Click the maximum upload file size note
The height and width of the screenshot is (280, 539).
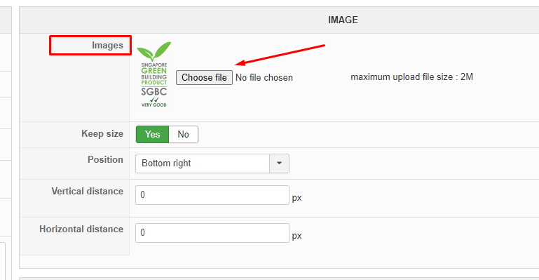[x=412, y=77]
